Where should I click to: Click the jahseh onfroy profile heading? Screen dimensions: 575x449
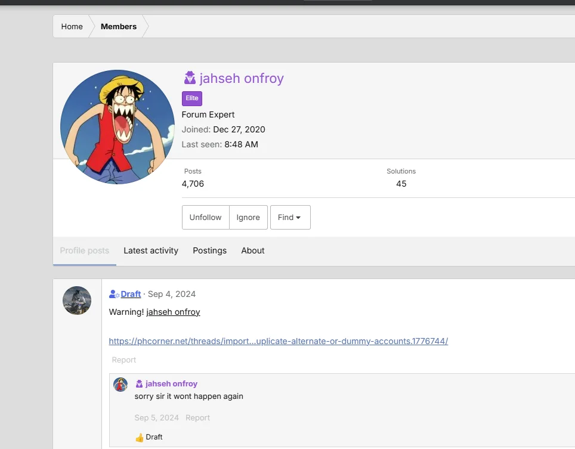[x=242, y=78]
